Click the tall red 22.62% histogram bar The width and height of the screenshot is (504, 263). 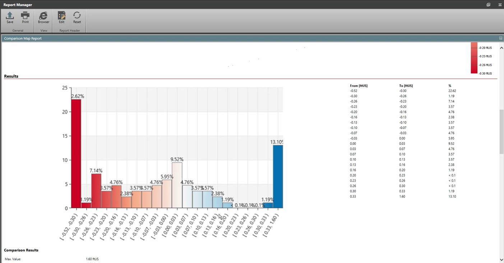[76, 154]
